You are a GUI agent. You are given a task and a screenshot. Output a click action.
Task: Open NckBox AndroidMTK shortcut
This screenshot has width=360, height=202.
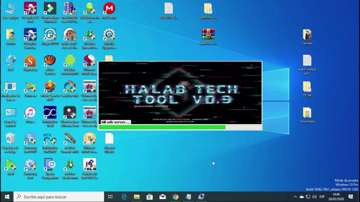point(69,65)
